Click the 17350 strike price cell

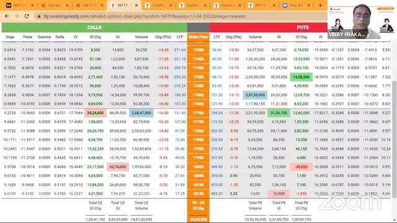198,50
